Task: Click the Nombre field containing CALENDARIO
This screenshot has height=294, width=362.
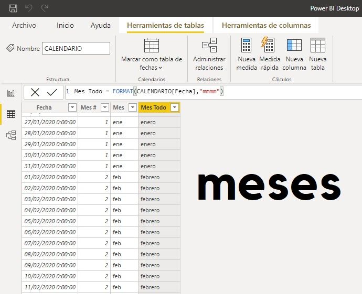Action: coord(76,48)
